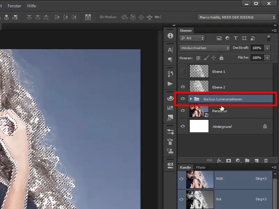279x209 pixels.
Task: Open the Kanäle panel flyout menu
Action: coord(274,167)
